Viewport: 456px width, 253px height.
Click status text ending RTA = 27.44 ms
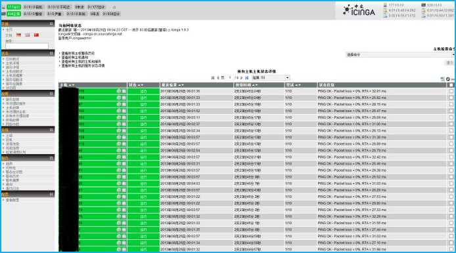pos(352,229)
